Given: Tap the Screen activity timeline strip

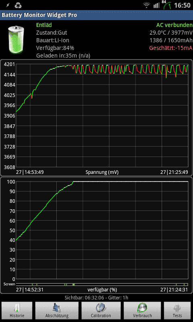Looking at the screenshot, I should tap(102, 285).
